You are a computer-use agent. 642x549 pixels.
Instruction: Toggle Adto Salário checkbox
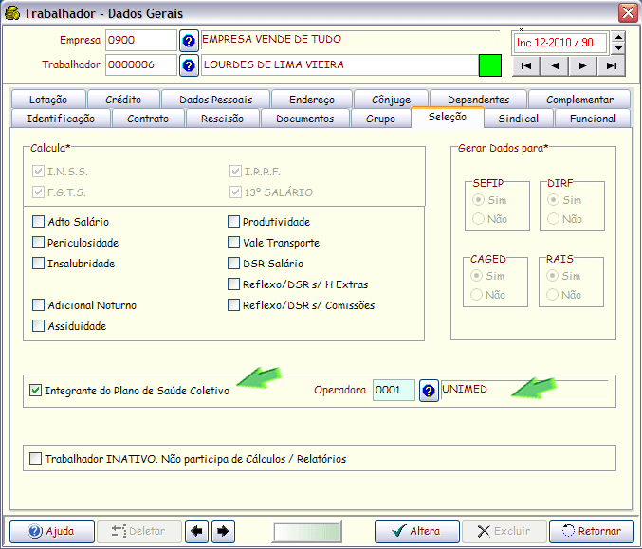coord(38,222)
